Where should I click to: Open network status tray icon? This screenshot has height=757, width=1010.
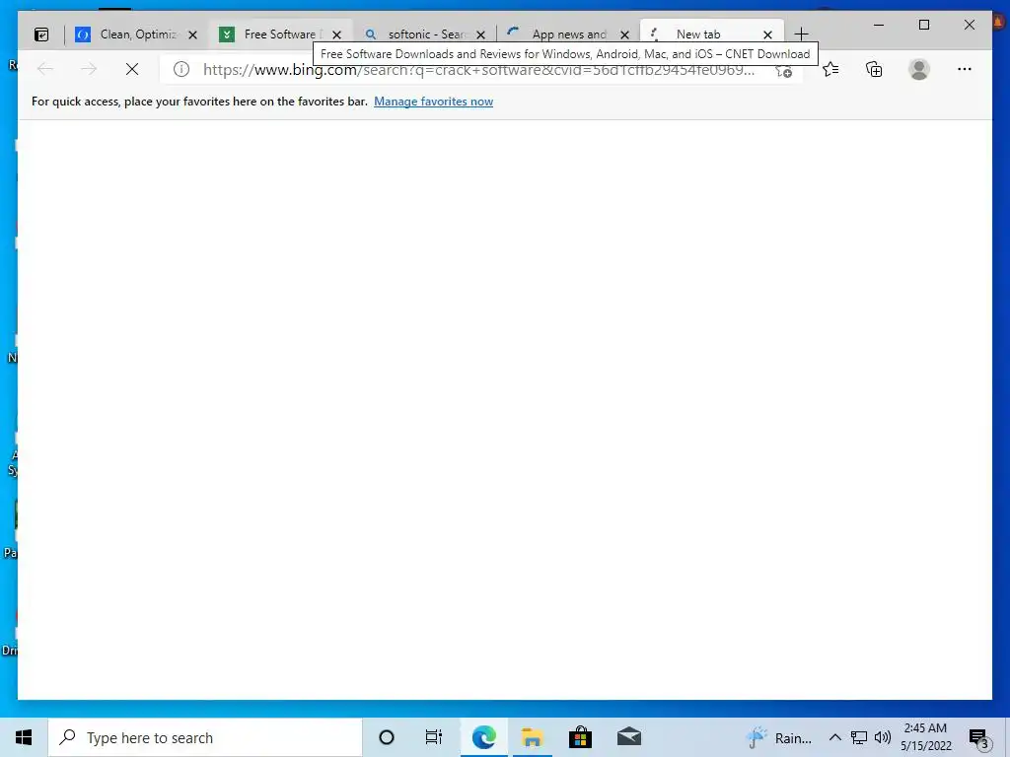click(x=859, y=737)
